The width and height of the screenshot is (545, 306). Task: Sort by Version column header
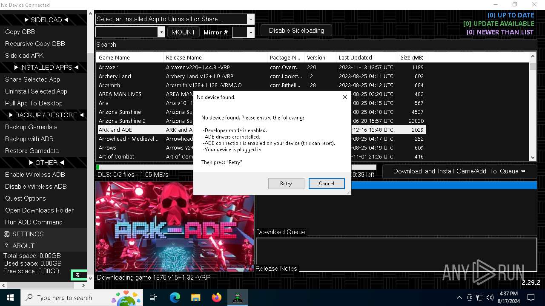[320, 57]
